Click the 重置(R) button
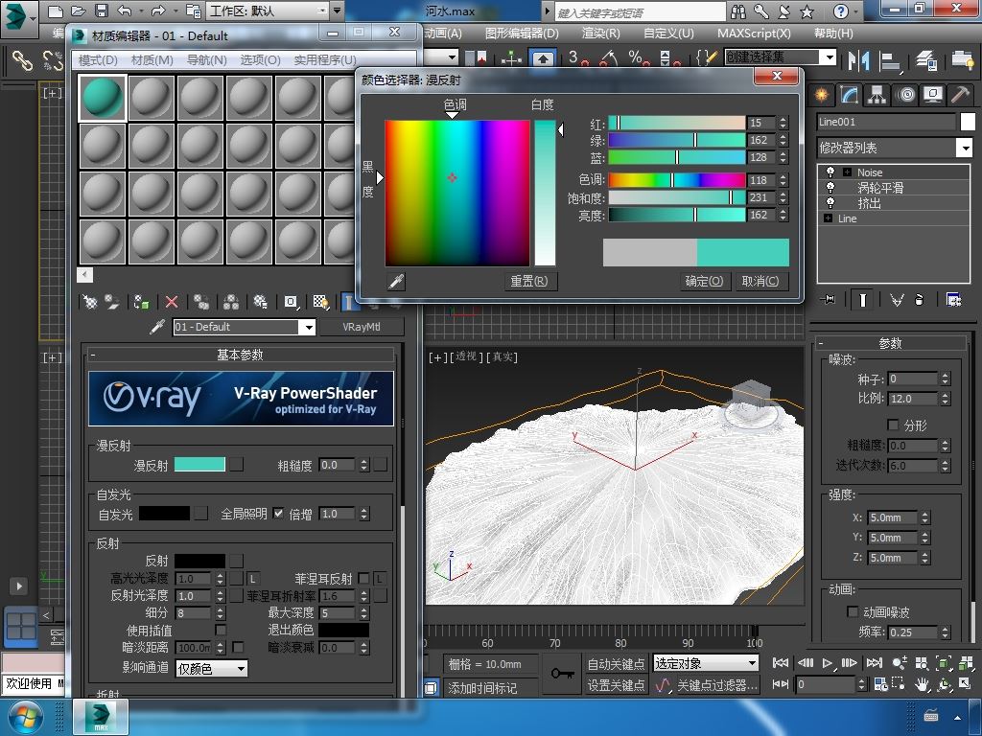The height and width of the screenshot is (736, 982). pyautogui.click(x=528, y=281)
